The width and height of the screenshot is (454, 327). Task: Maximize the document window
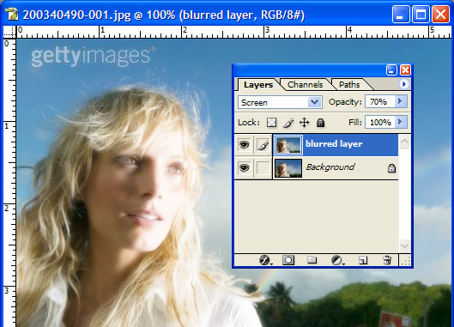[x=421, y=14]
